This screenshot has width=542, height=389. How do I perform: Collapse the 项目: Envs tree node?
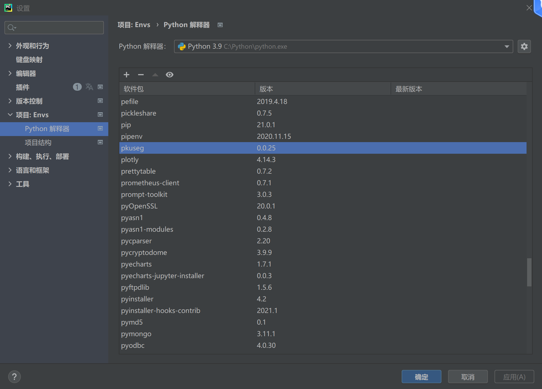(x=10, y=115)
